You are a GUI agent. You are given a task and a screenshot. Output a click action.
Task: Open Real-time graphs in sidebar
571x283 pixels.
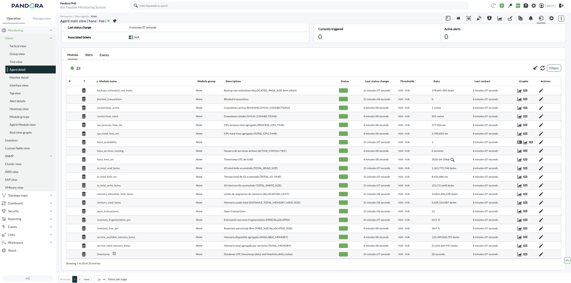tap(21, 133)
